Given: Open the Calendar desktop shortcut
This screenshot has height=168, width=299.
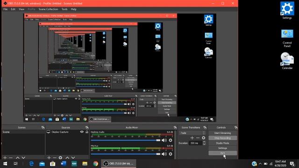Looking at the screenshot, I should pyautogui.click(x=287, y=61).
